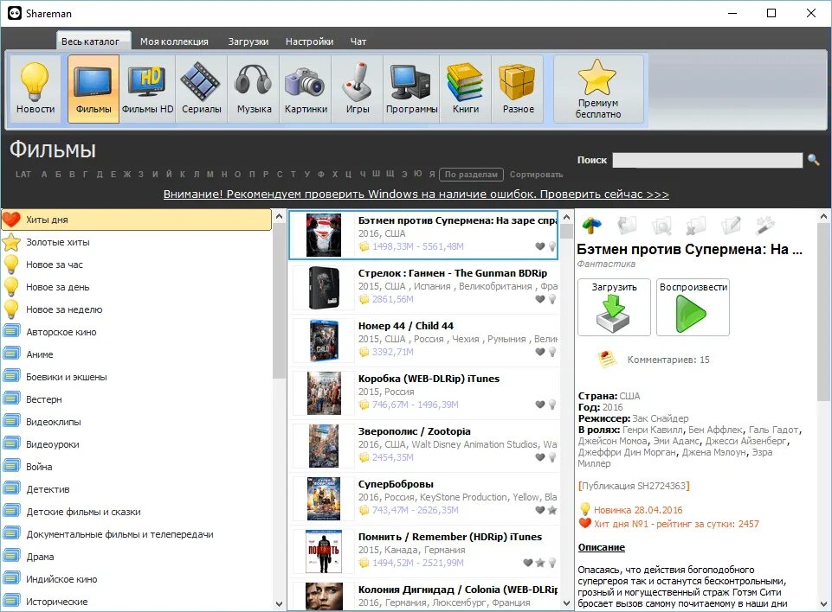Screen dimensions: 832x612
Task: Click the star icon on the Помнить / Remember row
Action: point(539,563)
